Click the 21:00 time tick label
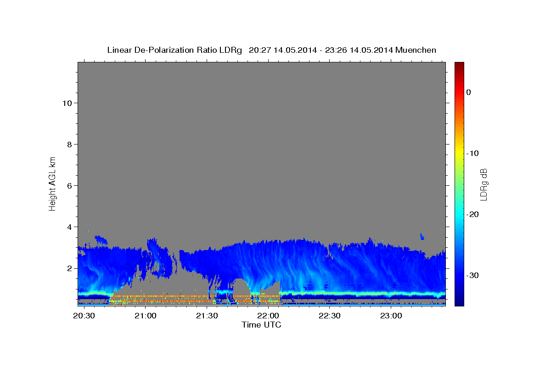Image resolution: width=551 pixels, height=367 pixels. [146, 316]
